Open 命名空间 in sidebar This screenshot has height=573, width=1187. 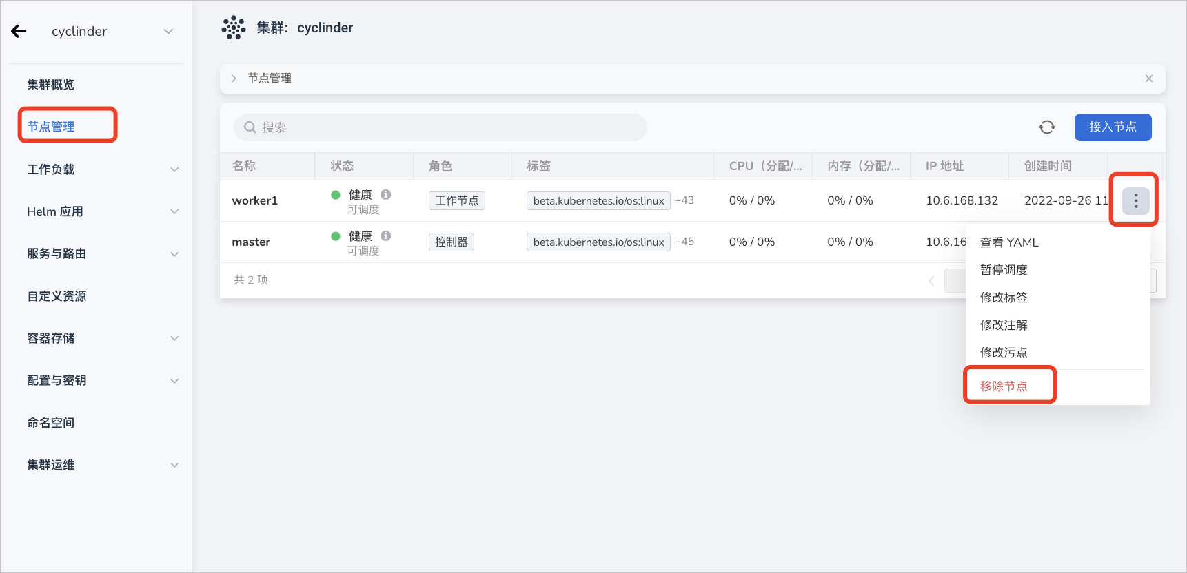tap(50, 423)
